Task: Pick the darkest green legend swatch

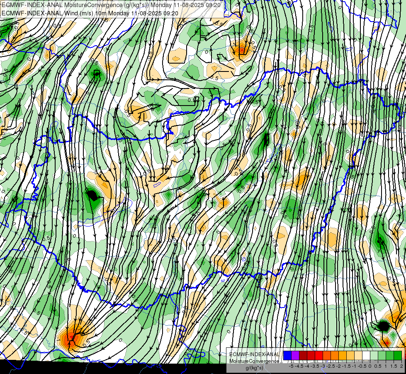Action: coord(398,355)
